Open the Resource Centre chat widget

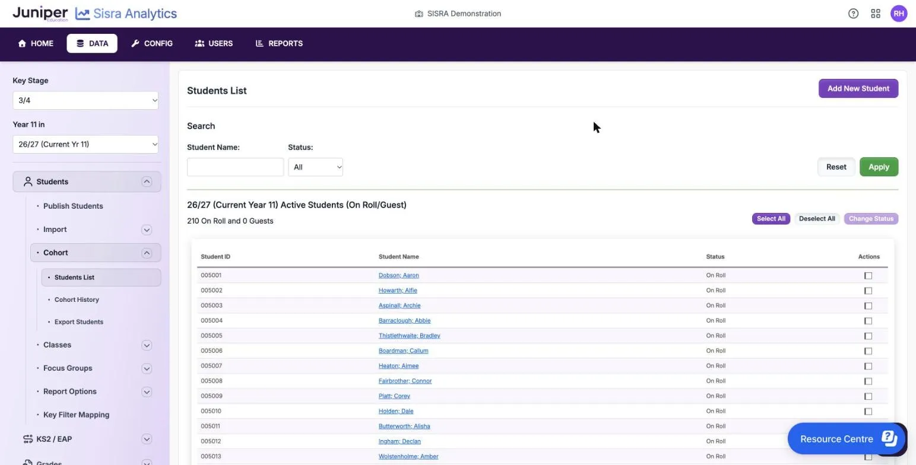pyautogui.click(x=846, y=439)
